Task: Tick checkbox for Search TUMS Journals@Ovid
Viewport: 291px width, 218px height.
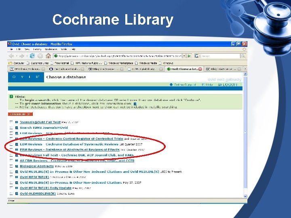Action: [11, 128]
